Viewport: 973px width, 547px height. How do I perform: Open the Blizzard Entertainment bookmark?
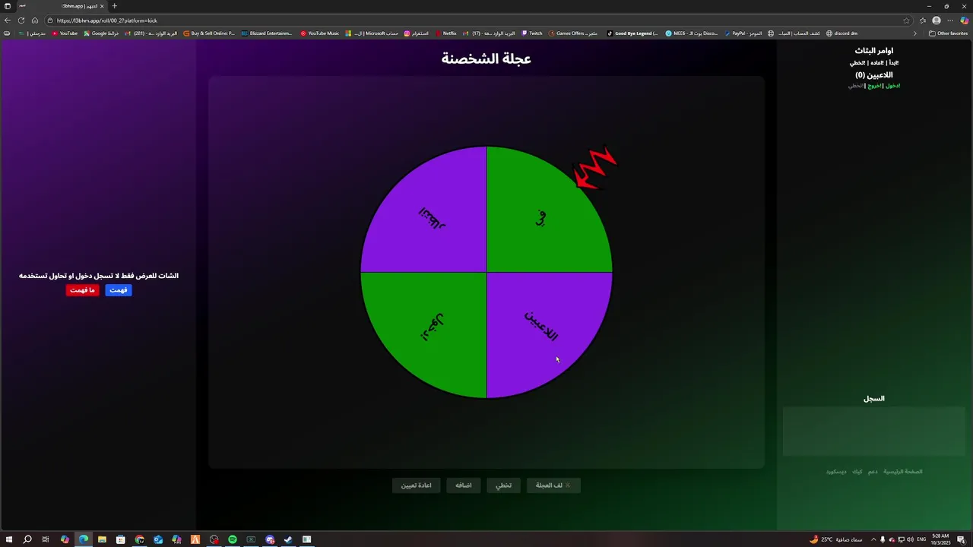click(x=267, y=33)
